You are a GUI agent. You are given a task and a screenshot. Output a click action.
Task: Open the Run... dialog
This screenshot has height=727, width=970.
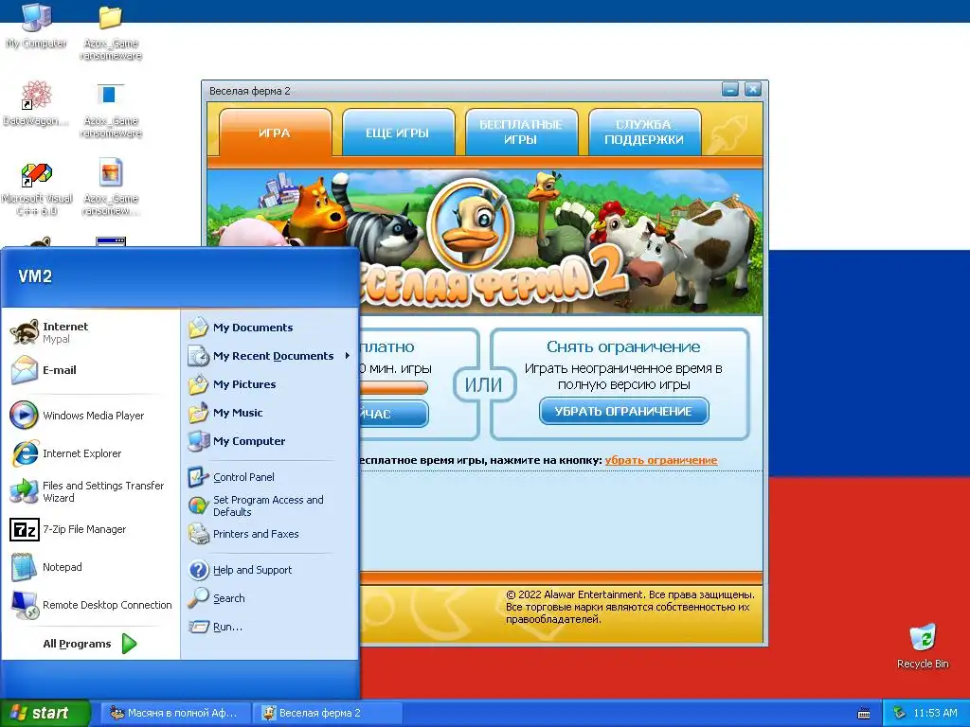(x=270, y=627)
